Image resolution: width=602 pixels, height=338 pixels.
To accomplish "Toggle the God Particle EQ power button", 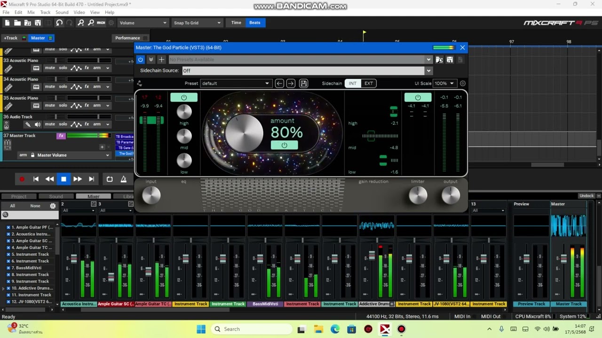I will point(184,97).
